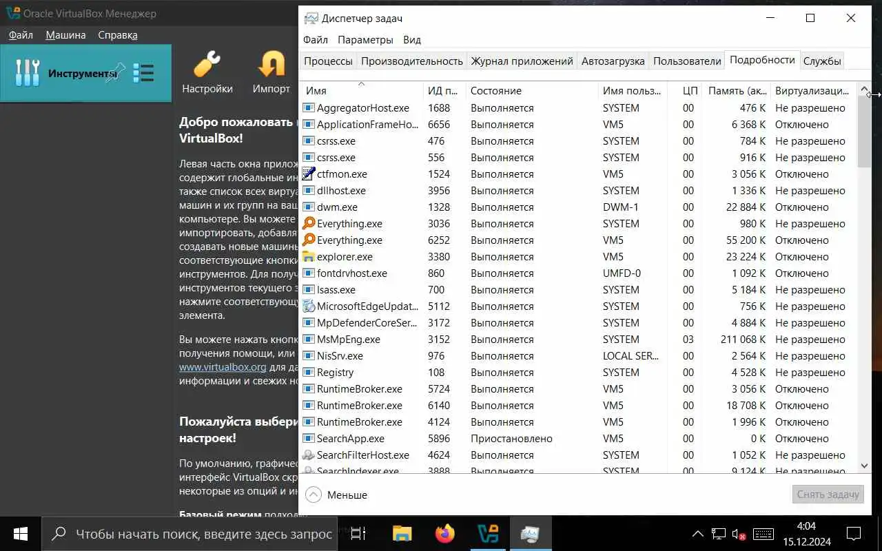Click the process list scroll down arrow
882x551 pixels.
coord(865,466)
